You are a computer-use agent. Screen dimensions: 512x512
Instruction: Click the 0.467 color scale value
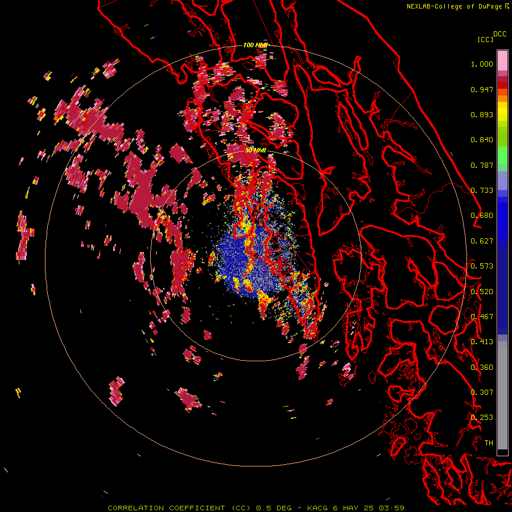tap(482, 317)
